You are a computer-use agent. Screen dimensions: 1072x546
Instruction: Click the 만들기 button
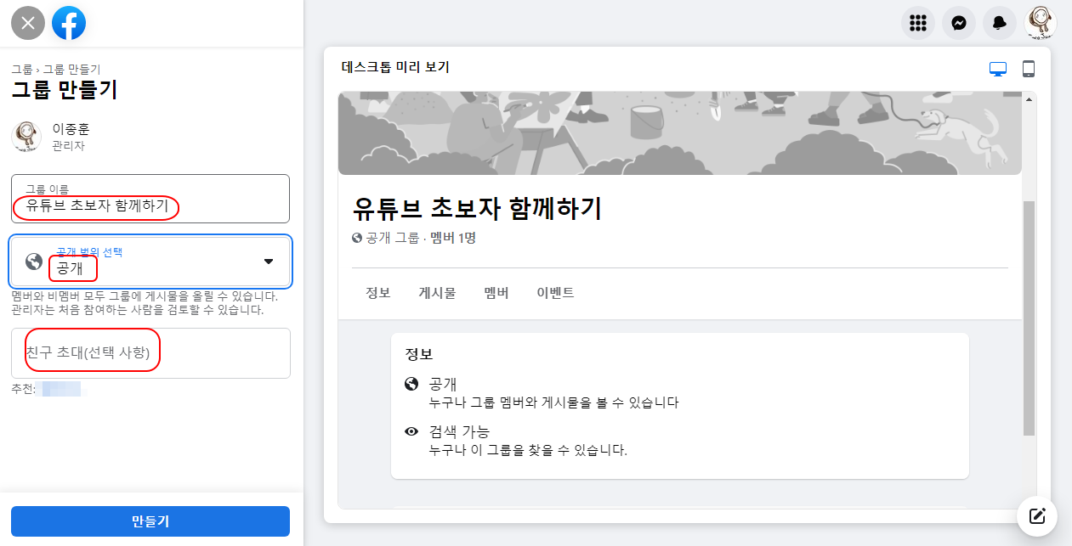[150, 521]
